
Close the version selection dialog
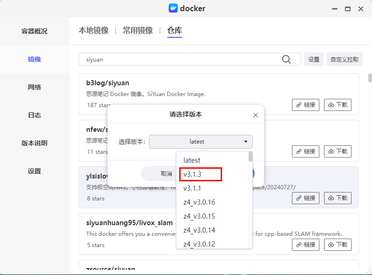(255, 115)
